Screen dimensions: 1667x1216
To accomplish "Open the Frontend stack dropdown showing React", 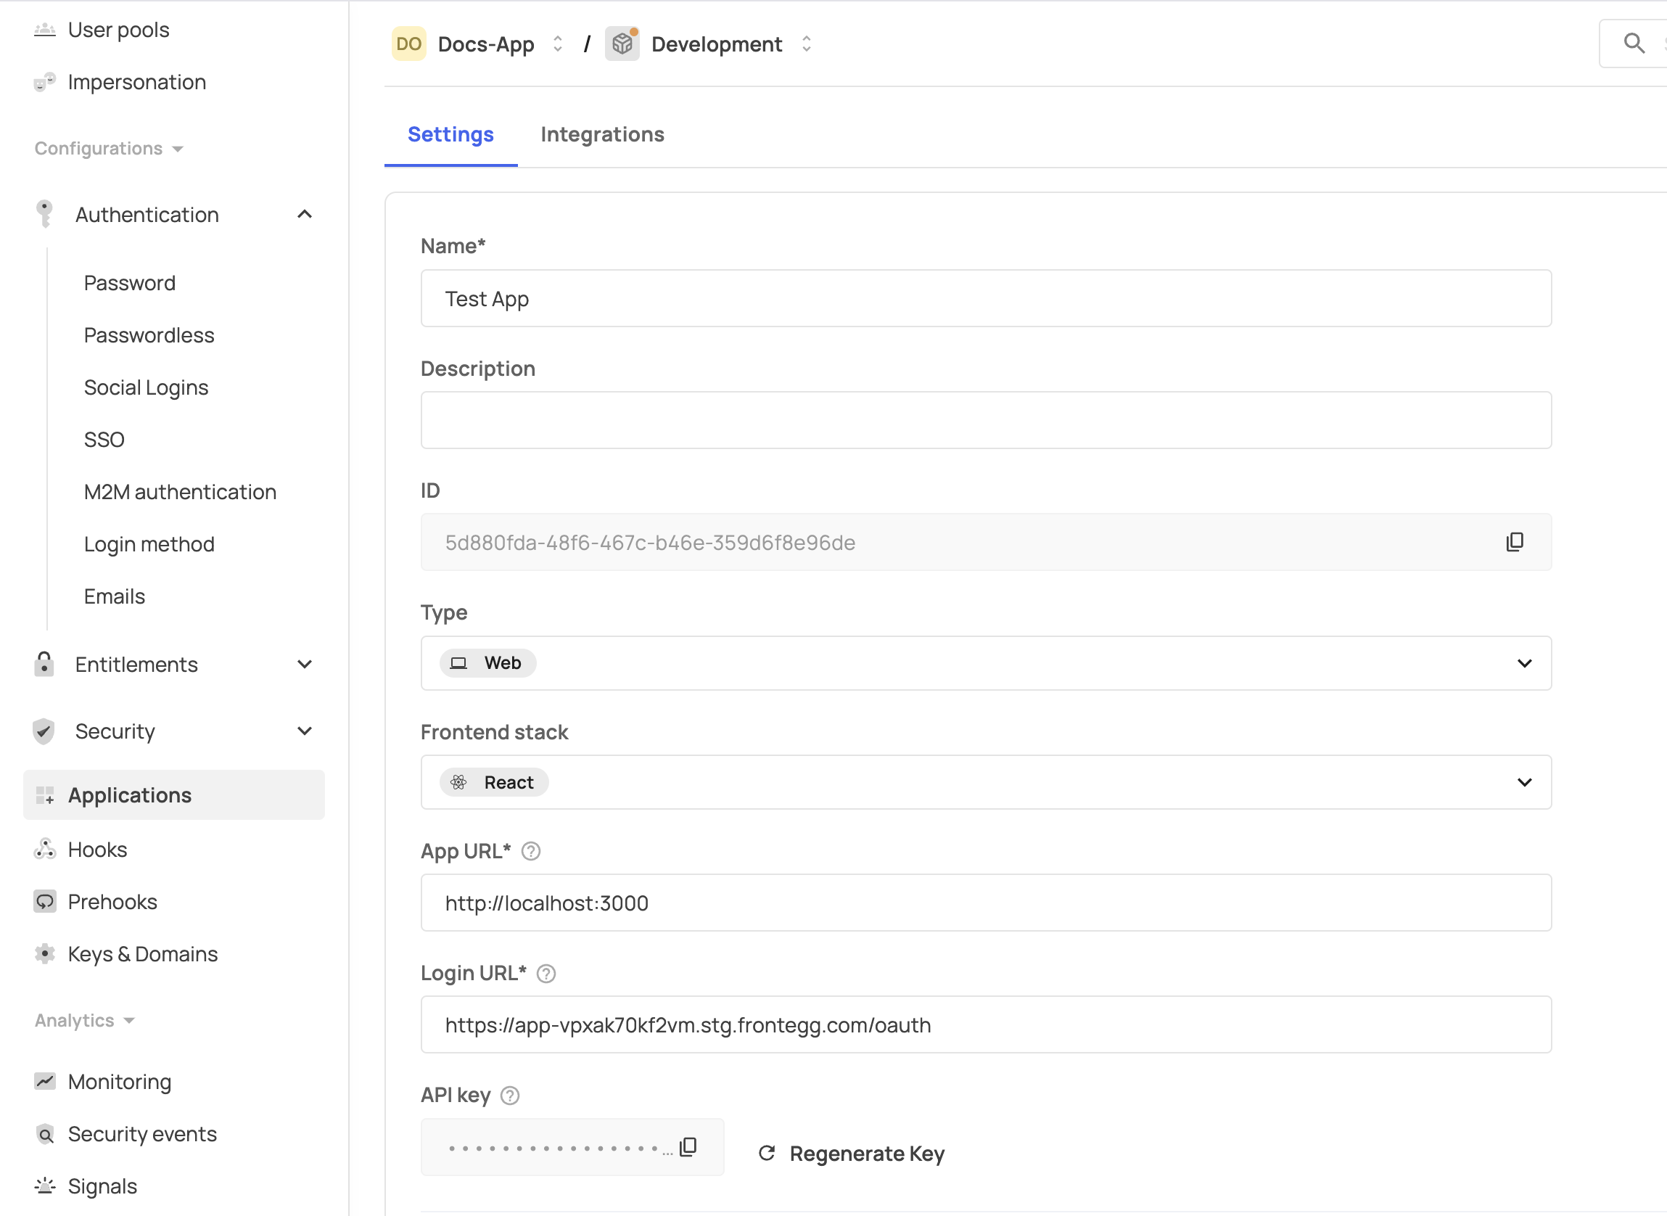I will (986, 782).
